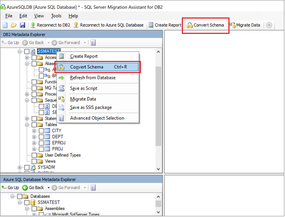285x217 pixels.
Task: Click the Open project folder icon
Action: (x=14, y=25)
